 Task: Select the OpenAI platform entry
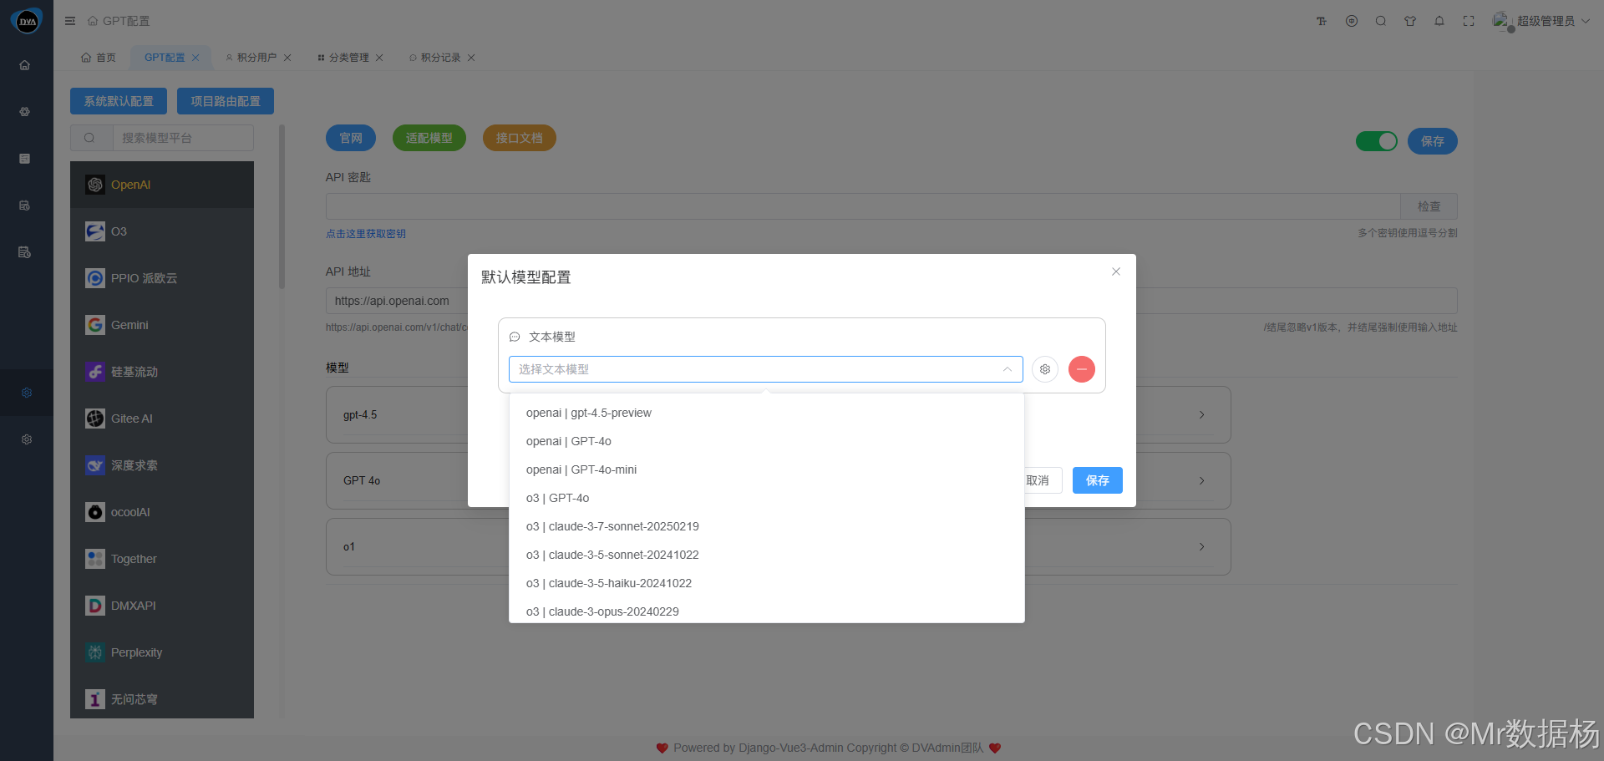[x=162, y=185]
